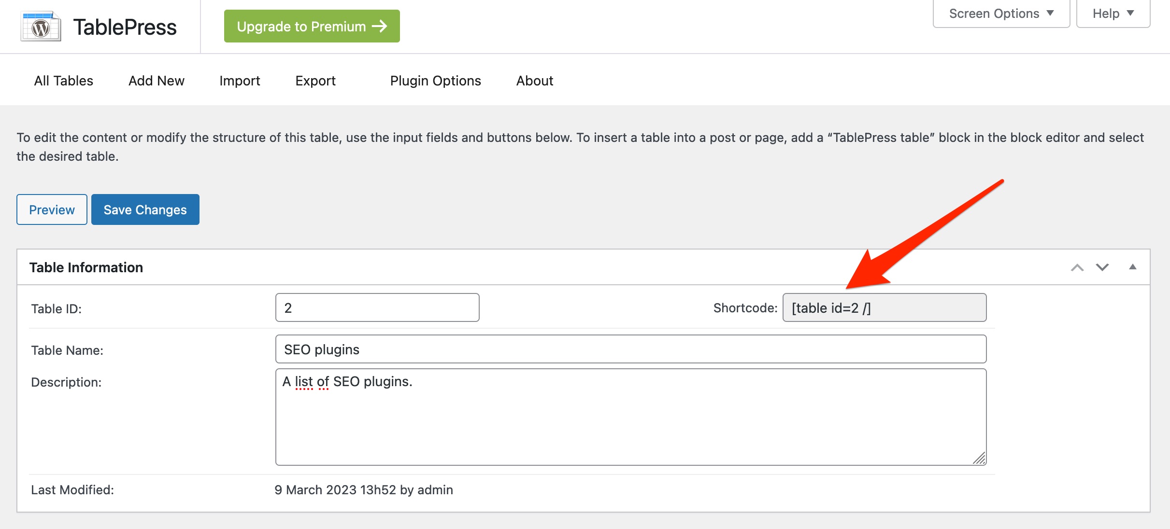The width and height of the screenshot is (1170, 529).
Task: Click the Last Modified date text
Action: coord(364,490)
